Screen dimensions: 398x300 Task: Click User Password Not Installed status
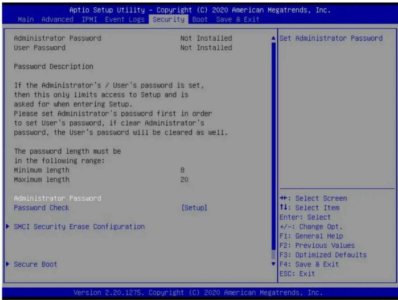pyautogui.click(x=206, y=48)
